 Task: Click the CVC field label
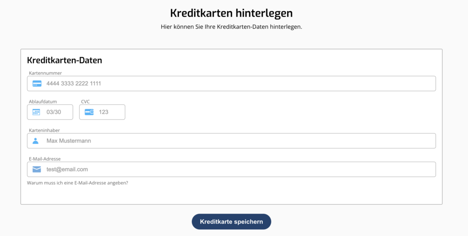coord(85,102)
